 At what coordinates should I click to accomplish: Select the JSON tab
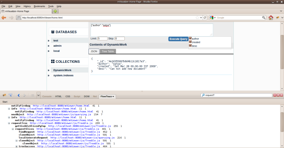94,51
